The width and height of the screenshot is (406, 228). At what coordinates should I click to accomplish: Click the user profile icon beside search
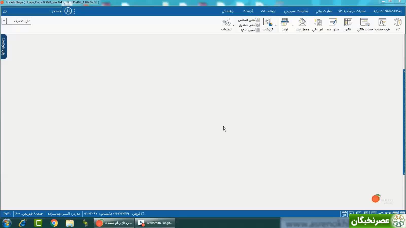click(x=68, y=11)
